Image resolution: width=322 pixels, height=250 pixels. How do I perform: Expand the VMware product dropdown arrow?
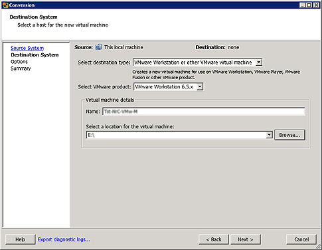(x=200, y=86)
